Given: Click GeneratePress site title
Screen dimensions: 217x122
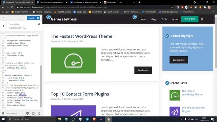Looking at the screenshot, I should [x=64, y=19].
